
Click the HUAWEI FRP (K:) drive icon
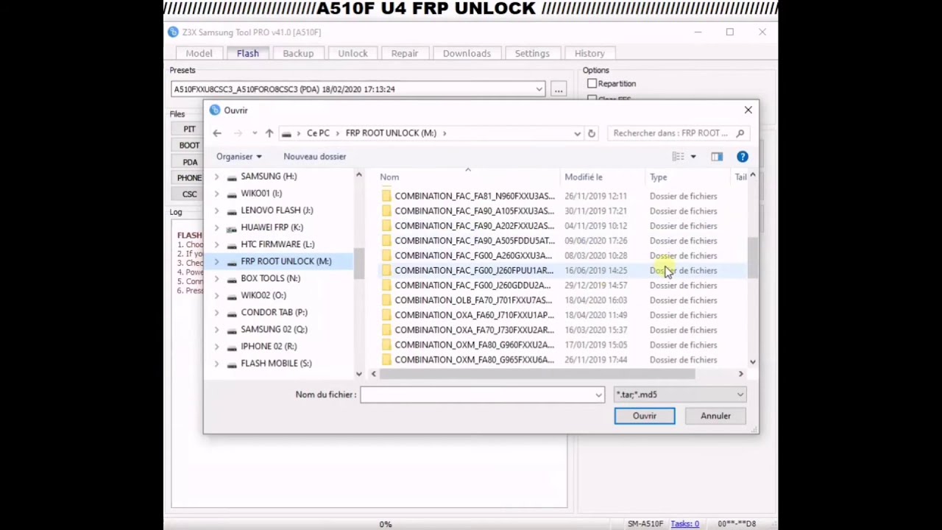click(232, 227)
